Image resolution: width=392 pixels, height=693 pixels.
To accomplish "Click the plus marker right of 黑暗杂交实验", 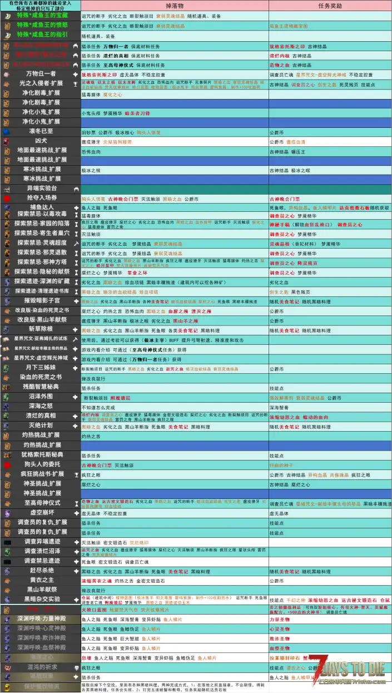I will coord(75,599).
